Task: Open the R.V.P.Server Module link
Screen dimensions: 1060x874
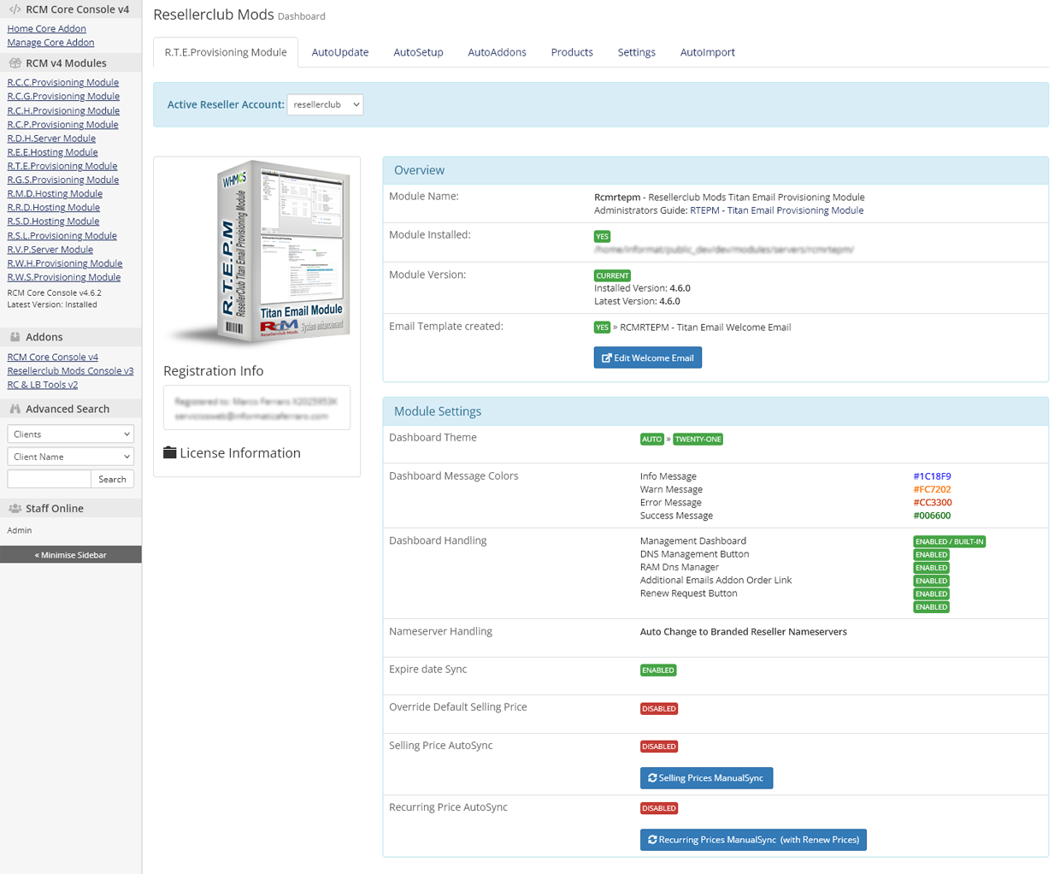Action: pyautogui.click(x=50, y=249)
